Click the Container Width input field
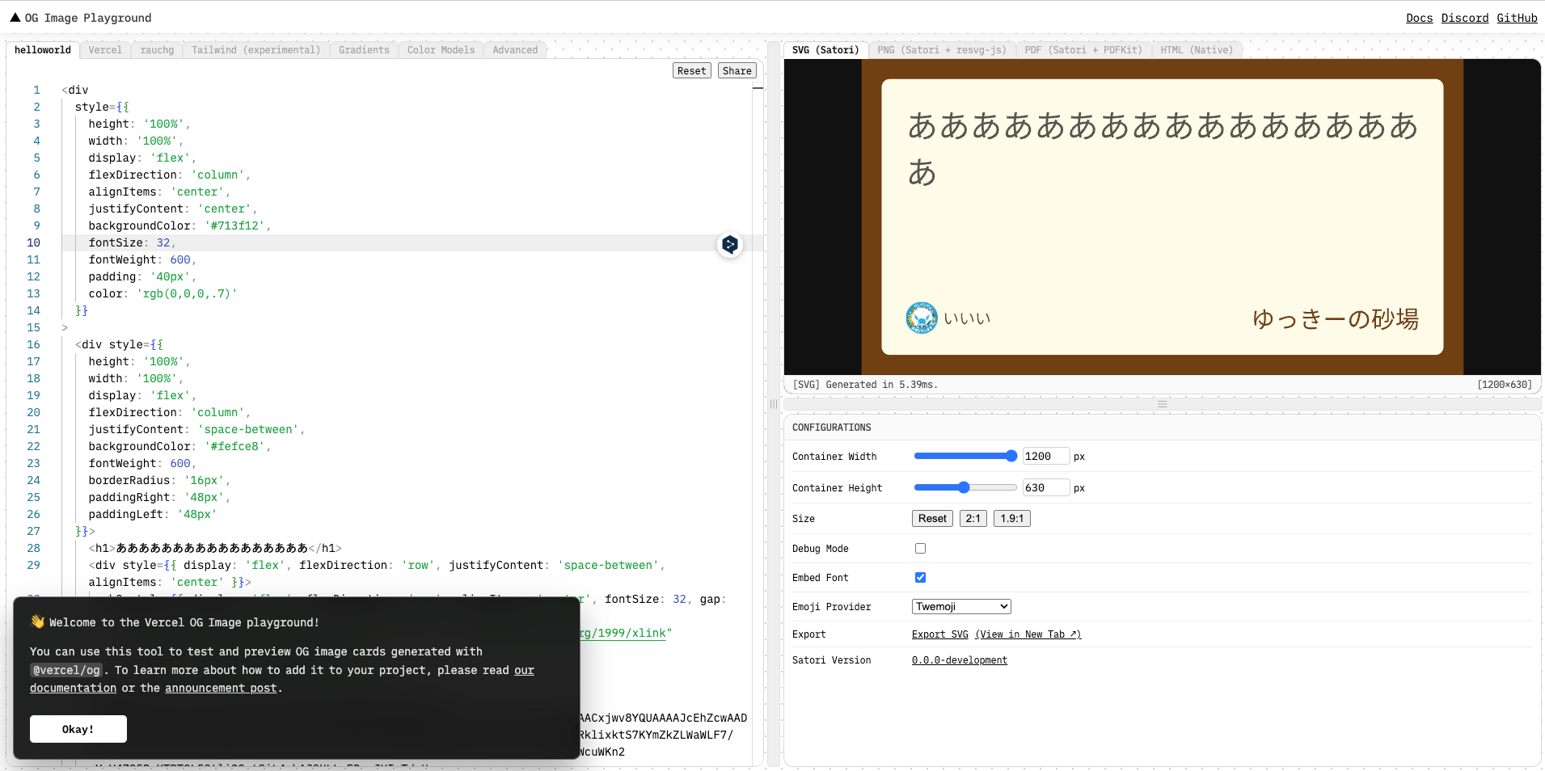This screenshot has height=771, width=1545. [x=1045, y=457]
